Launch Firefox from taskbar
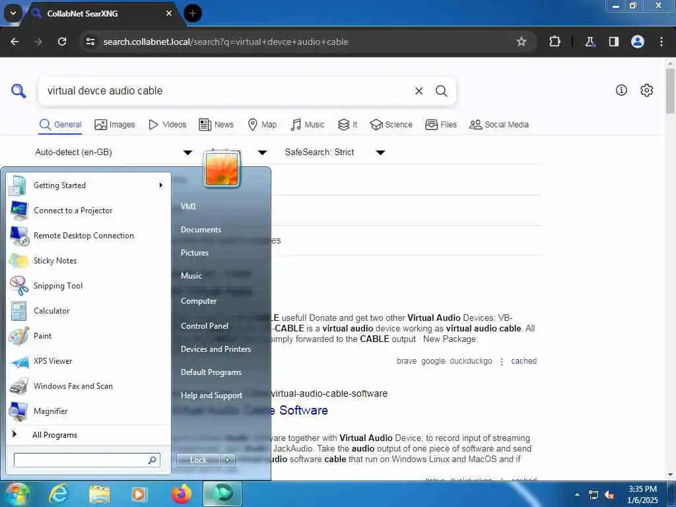Screen dimensions: 676x507 (182, 494)
